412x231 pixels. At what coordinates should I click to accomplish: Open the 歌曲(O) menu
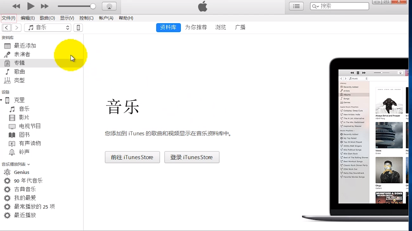click(x=47, y=18)
